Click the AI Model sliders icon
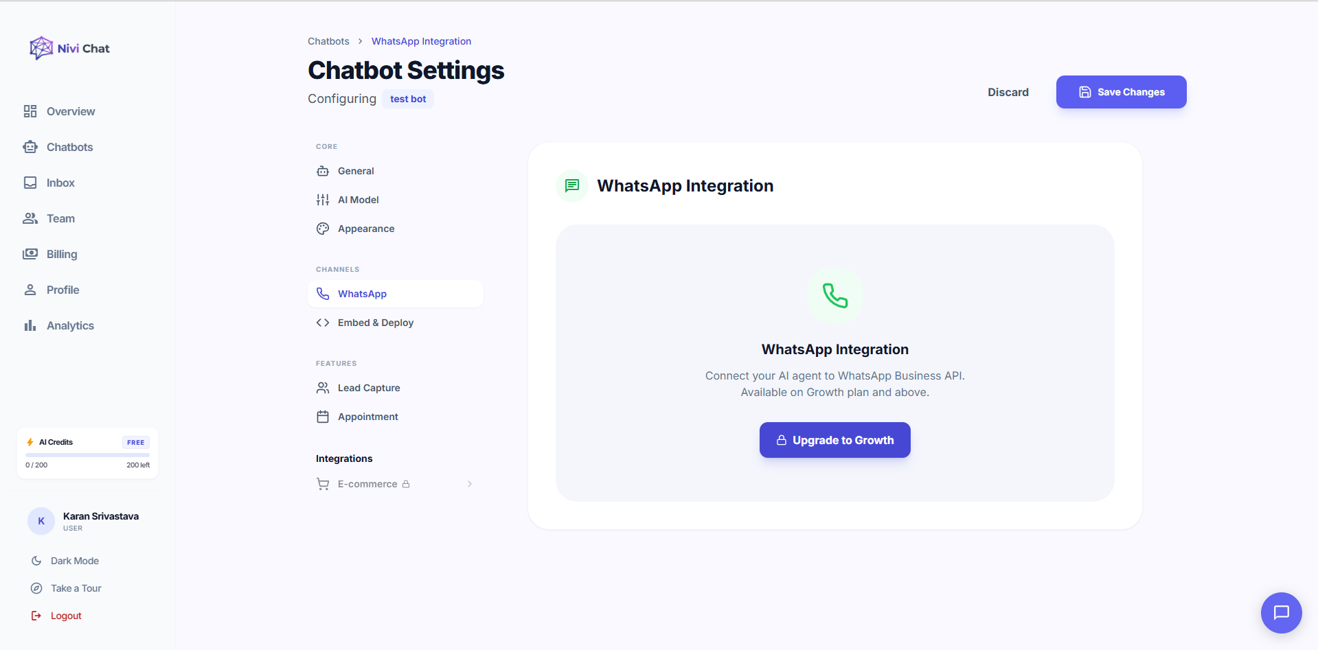This screenshot has height=650, width=1318. pos(323,200)
